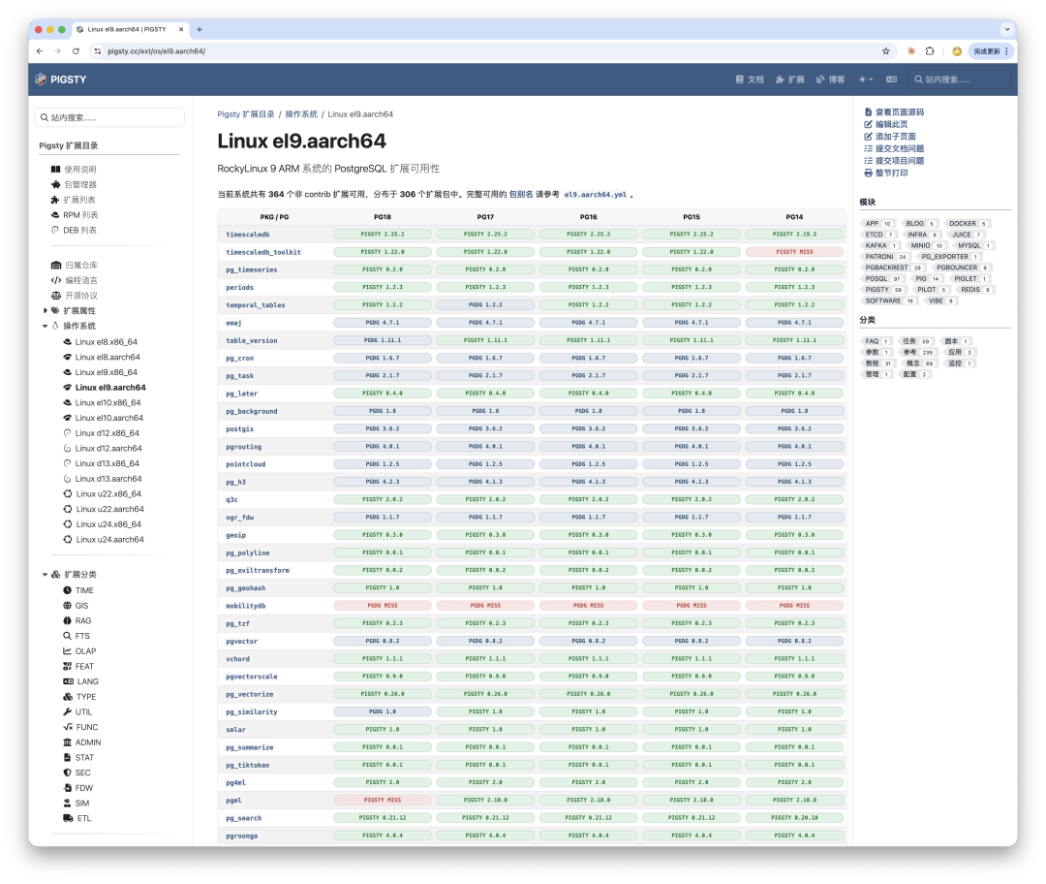Open the 扩展 navbar menu item
The height and width of the screenshot is (884, 1046).
coord(790,79)
